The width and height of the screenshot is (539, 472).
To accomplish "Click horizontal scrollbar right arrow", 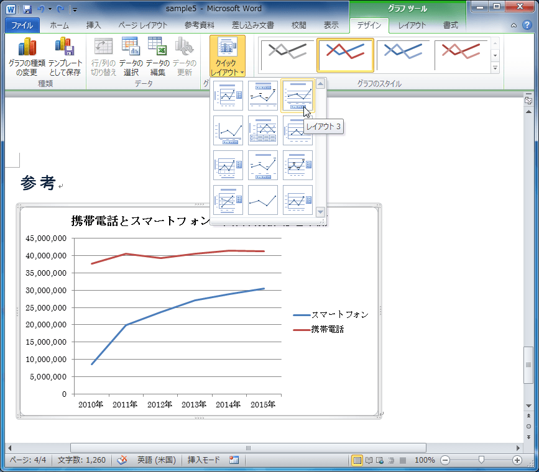I will (x=518, y=448).
